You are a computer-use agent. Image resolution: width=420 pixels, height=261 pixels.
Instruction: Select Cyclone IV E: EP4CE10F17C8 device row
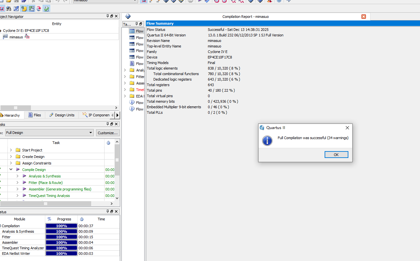(26, 31)
